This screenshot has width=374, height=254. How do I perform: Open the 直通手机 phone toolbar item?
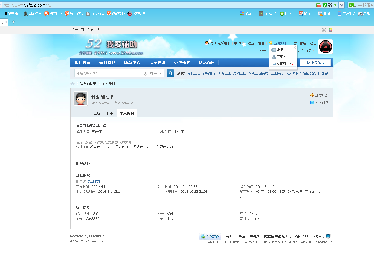click(x=347, y=13)
